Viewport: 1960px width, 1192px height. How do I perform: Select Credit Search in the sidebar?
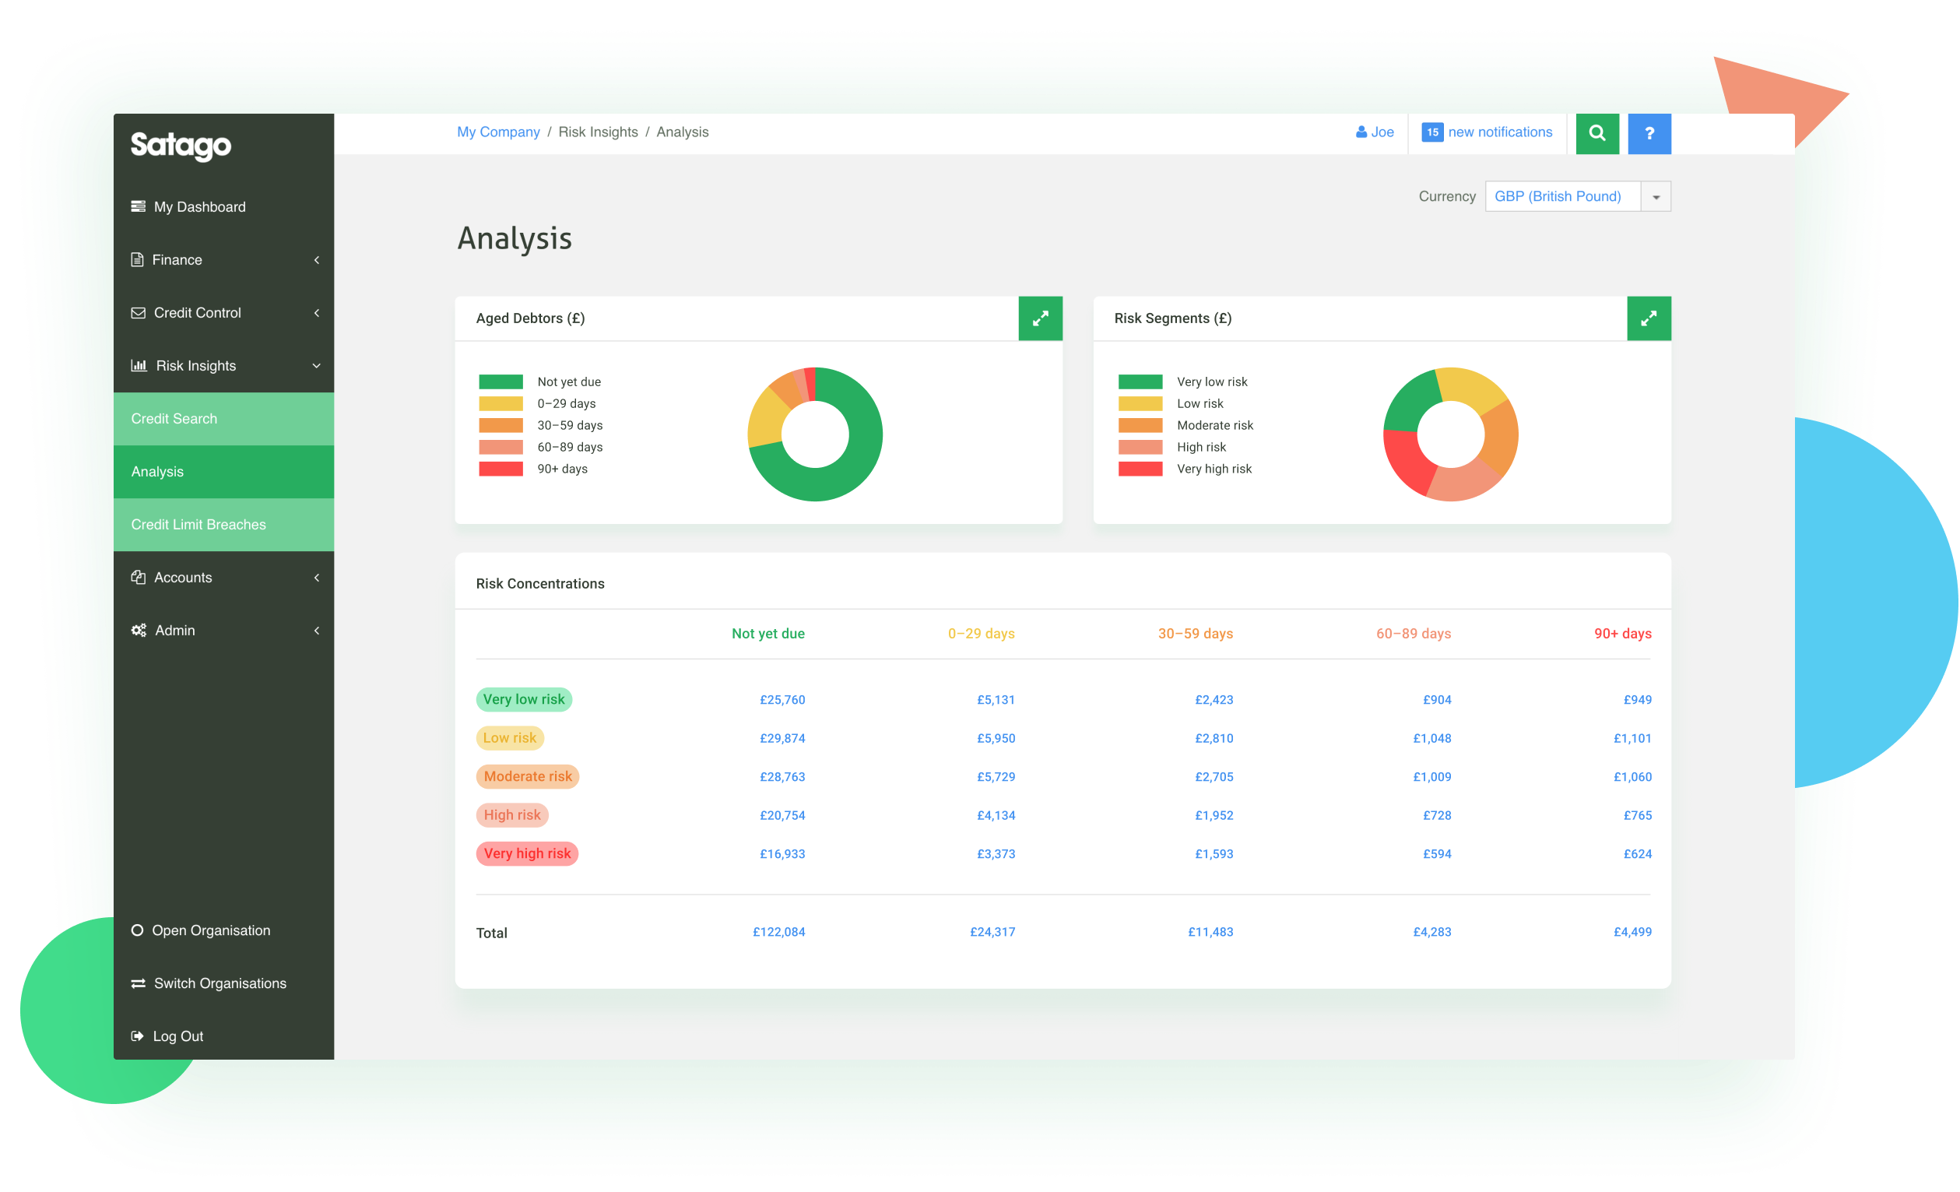(x=174, y=418)
